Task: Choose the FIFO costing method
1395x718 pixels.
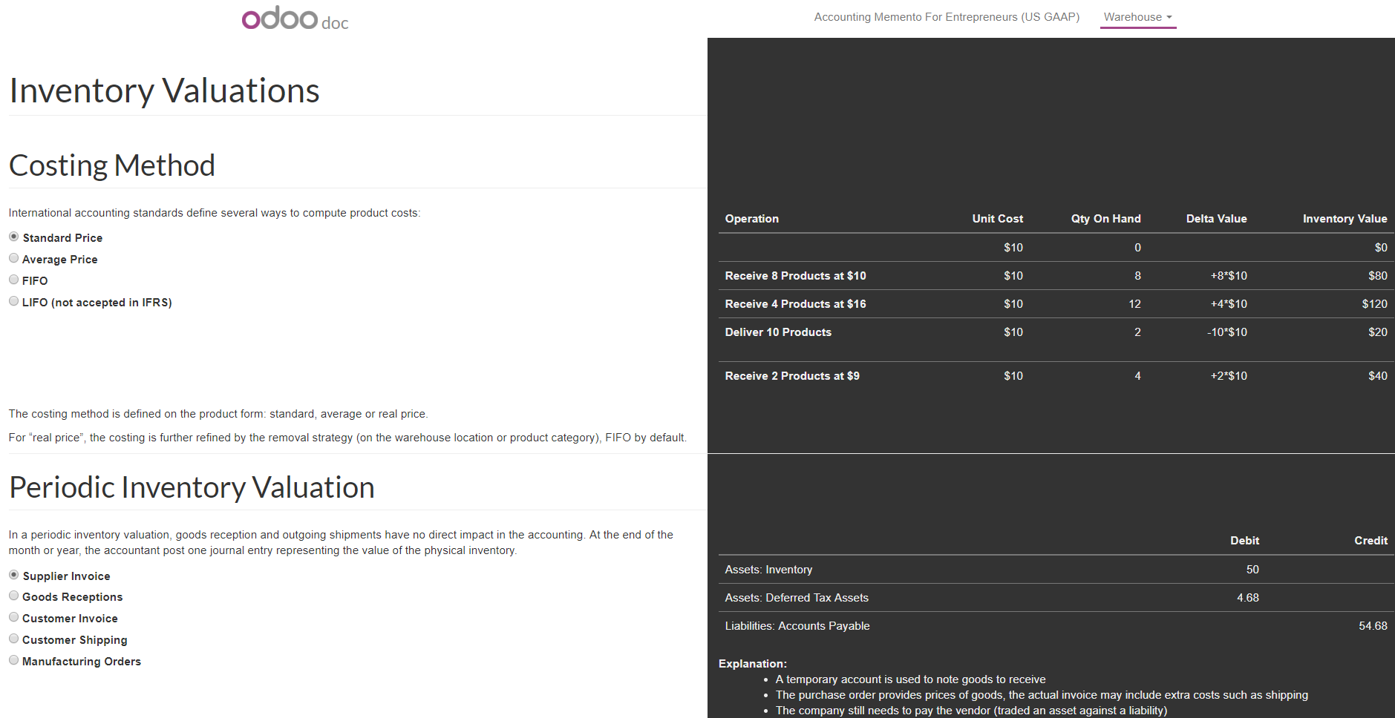Action: pyautogui.click(x=14, y=280)
